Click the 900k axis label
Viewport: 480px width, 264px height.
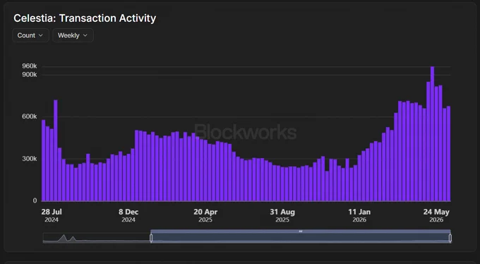point(30,74)
